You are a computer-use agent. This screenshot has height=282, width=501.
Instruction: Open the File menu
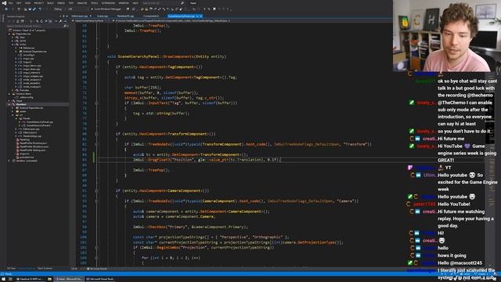tap(10, 3)
